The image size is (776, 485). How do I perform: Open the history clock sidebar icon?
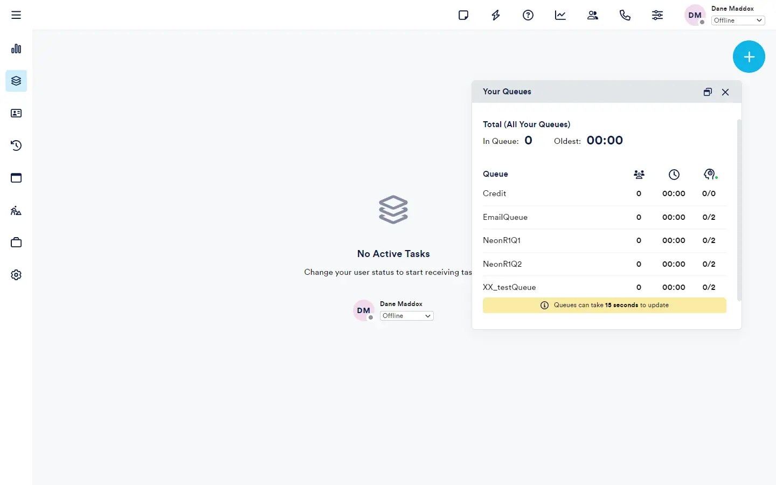point(16,145)
